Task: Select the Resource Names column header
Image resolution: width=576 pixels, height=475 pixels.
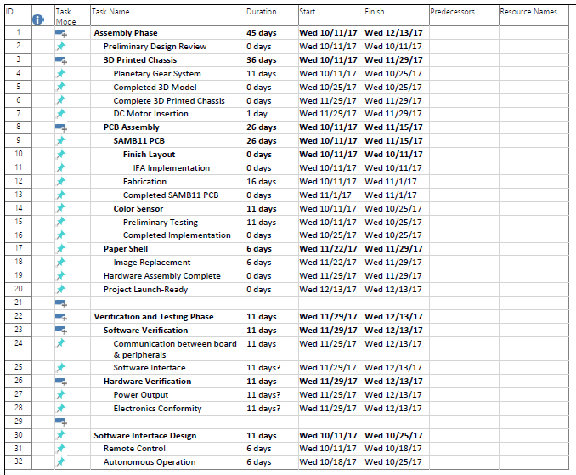Action: (534, 15)
